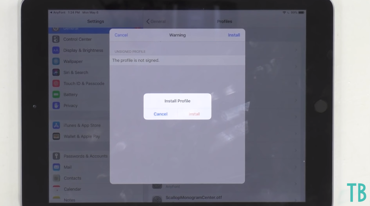
Task: Tap the Profiles page title
Action: click(x=224, y=21)
